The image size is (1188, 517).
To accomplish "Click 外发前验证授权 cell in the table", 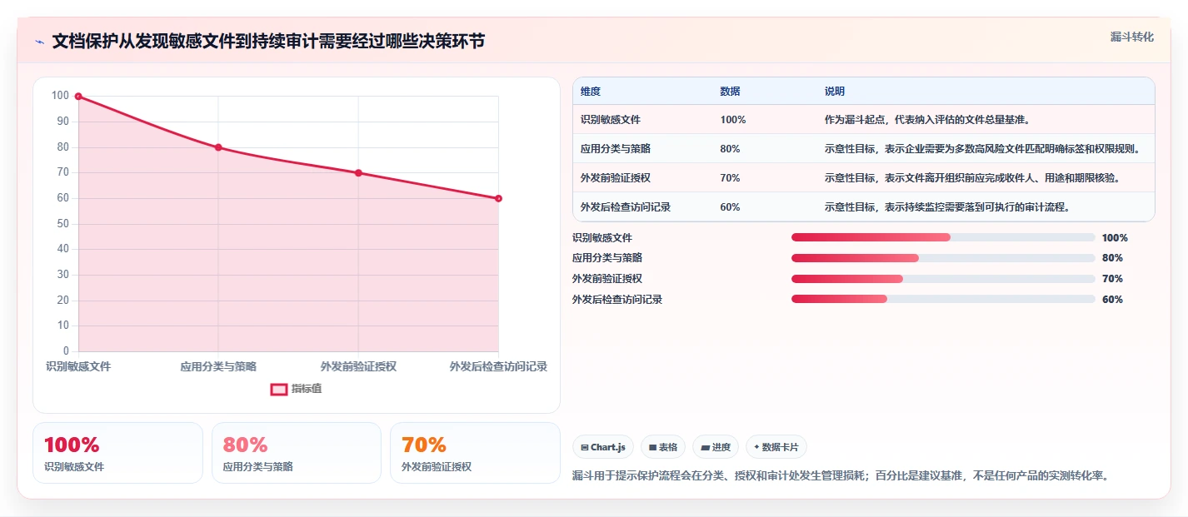I will 616,178.
